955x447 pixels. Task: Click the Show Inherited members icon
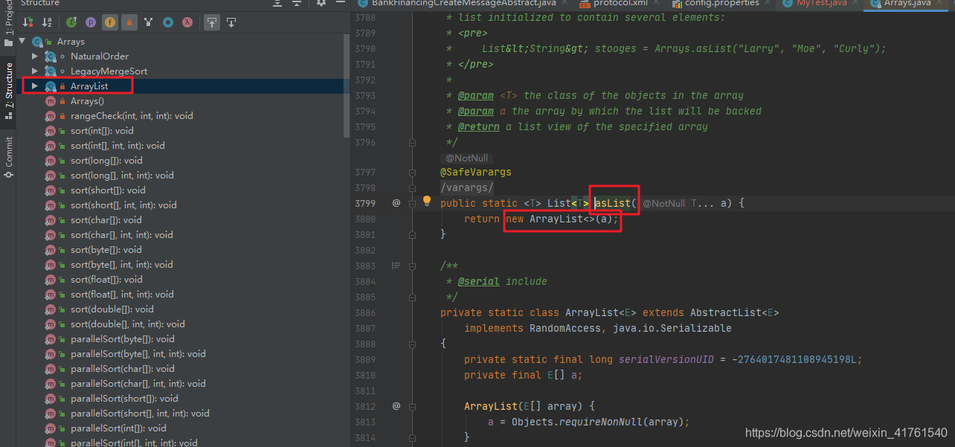point(71,23)
